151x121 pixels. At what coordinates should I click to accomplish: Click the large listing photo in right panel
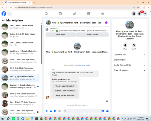[130, 25]
